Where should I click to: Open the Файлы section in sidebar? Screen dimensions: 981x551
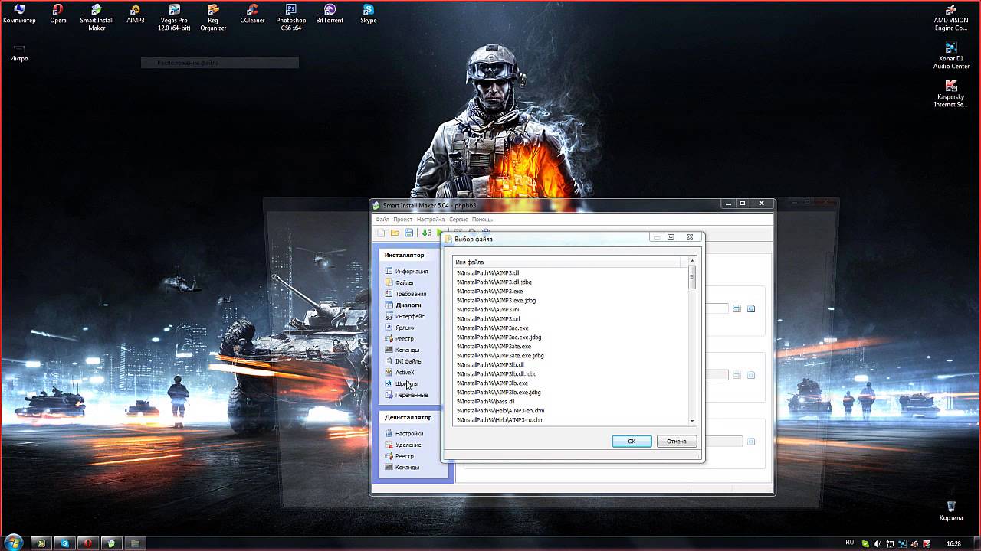pyautogui.click(x=399, y=282)
